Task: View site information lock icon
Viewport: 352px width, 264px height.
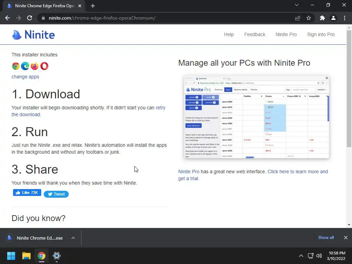Action: tap(43, 18)
